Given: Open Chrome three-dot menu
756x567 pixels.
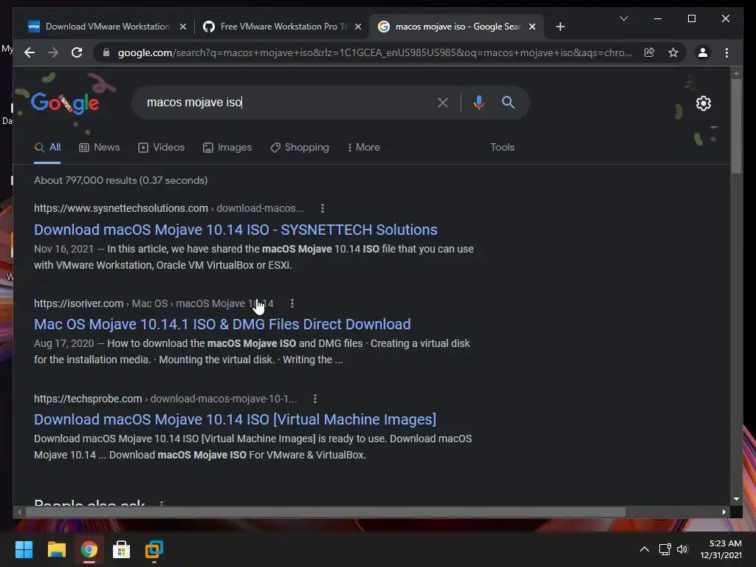Looking at the screenshot, I should point(726,52).
